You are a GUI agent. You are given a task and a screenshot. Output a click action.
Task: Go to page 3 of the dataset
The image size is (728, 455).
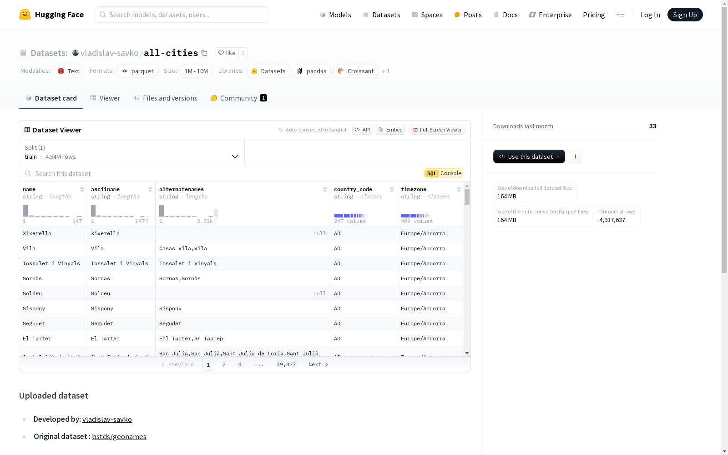[x=240, y=364]
